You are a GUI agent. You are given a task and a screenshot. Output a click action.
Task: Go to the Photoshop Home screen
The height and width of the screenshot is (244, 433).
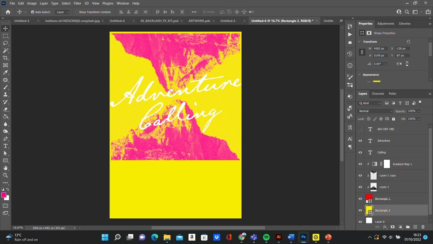point(8,12)
